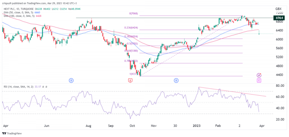
Task: Click the purple lightning event icon
Action: point(259,75)
